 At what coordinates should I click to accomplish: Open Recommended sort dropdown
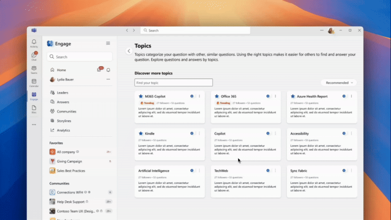339,83
